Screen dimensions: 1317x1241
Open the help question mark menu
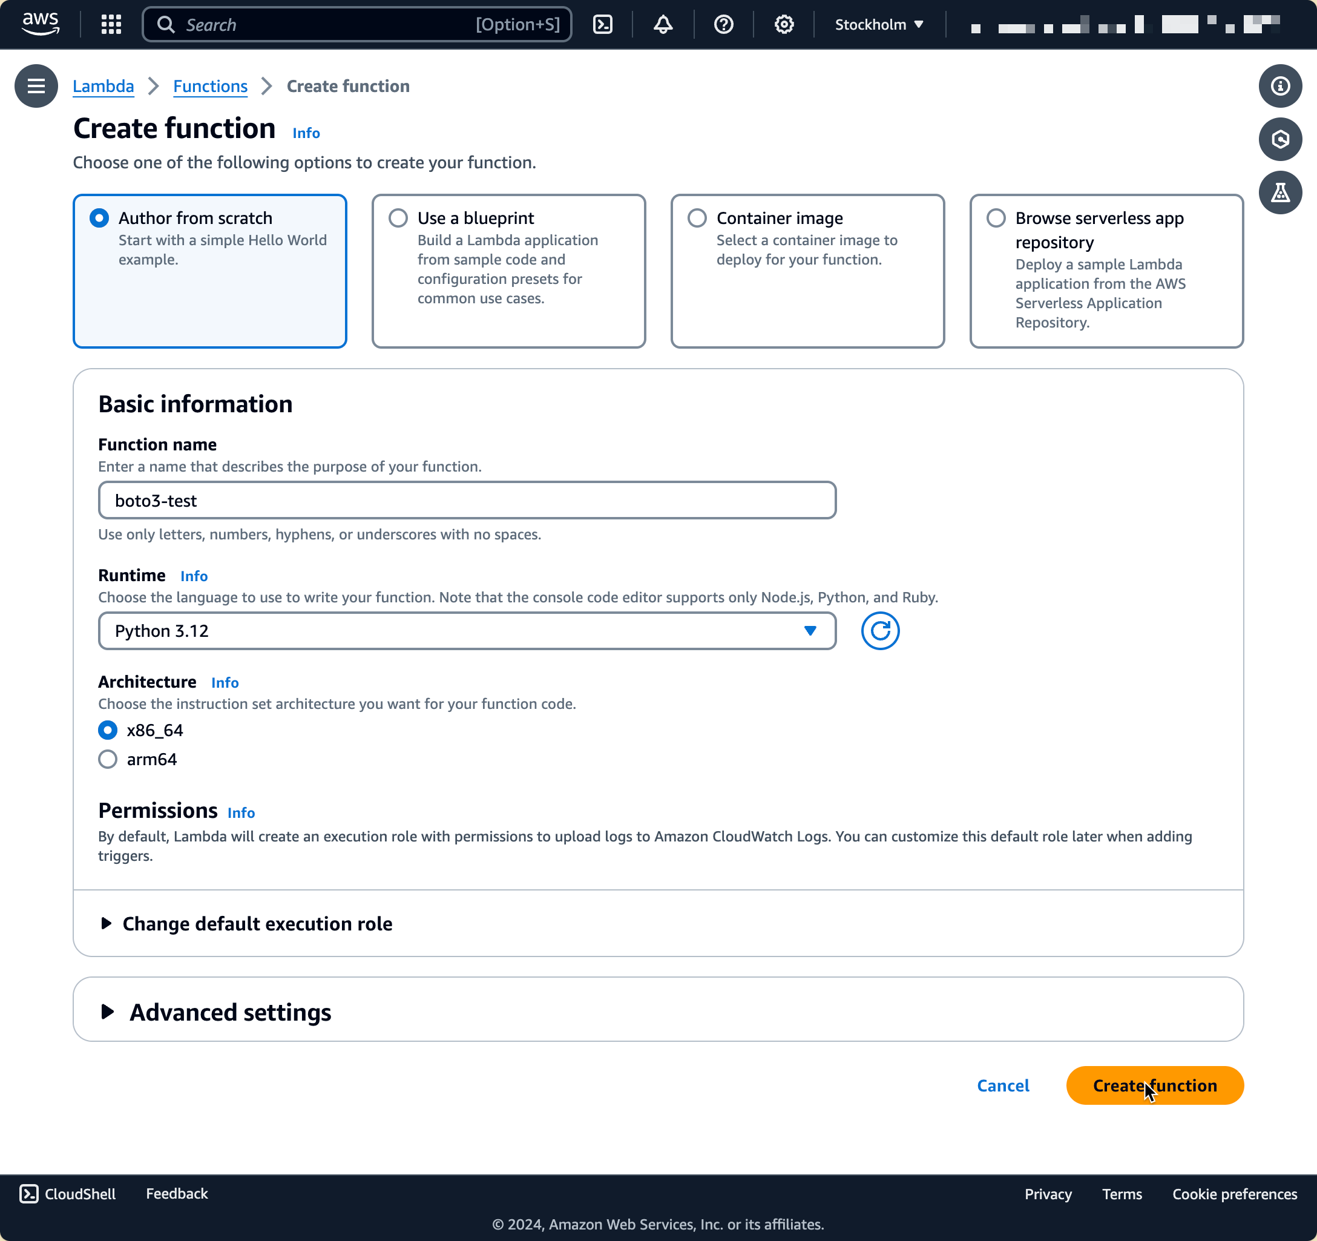[723, 24]
